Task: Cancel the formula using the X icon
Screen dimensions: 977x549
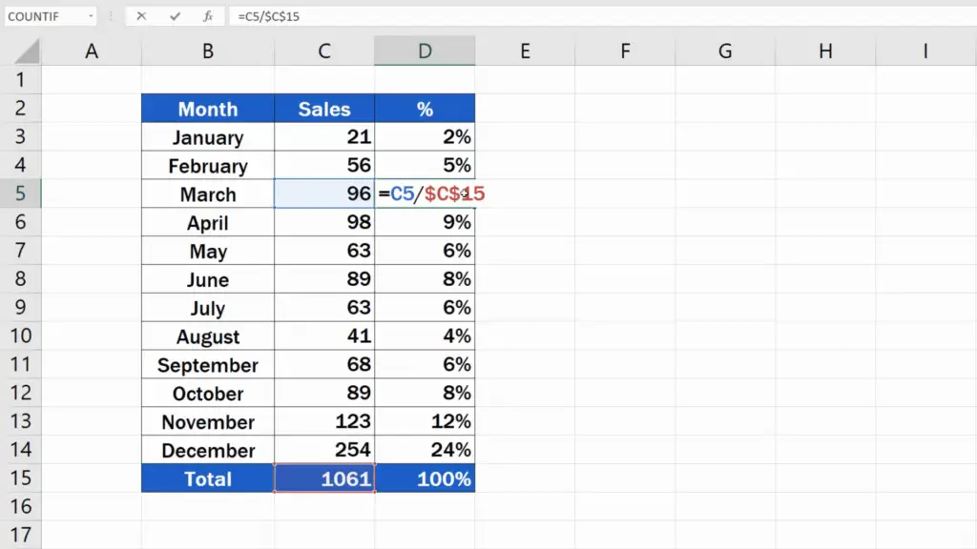Action: click(141, 15)
